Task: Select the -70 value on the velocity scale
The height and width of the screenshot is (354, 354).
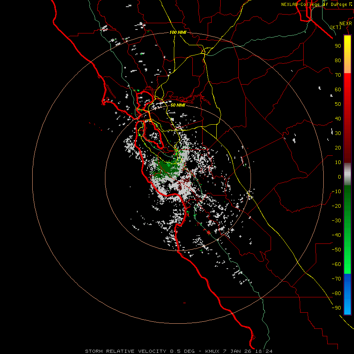Action: point(336,279)
